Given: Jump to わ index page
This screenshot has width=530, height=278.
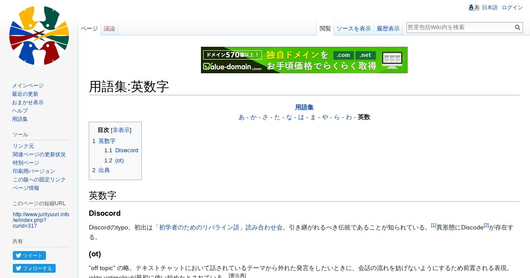Looking at the screenshot, I should tap(348, 117).
